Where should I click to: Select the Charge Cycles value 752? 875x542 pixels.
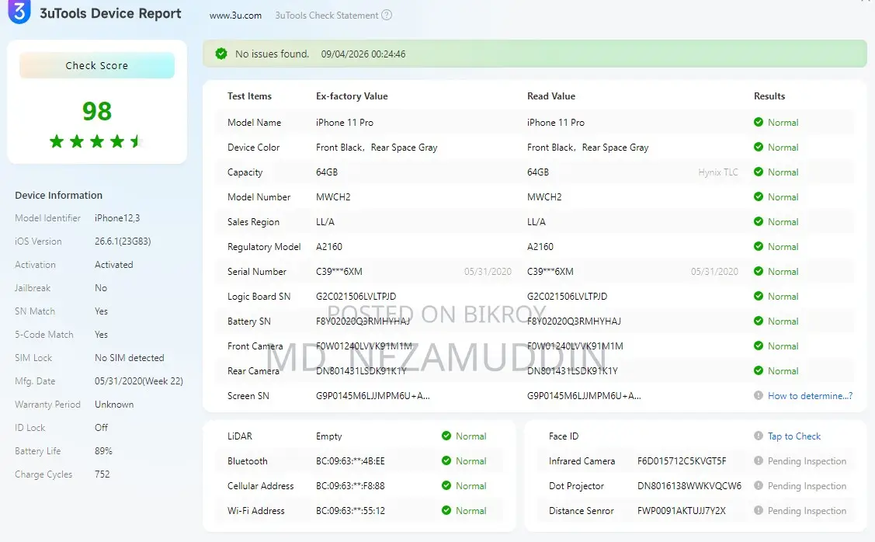click(x=102, y=474)
